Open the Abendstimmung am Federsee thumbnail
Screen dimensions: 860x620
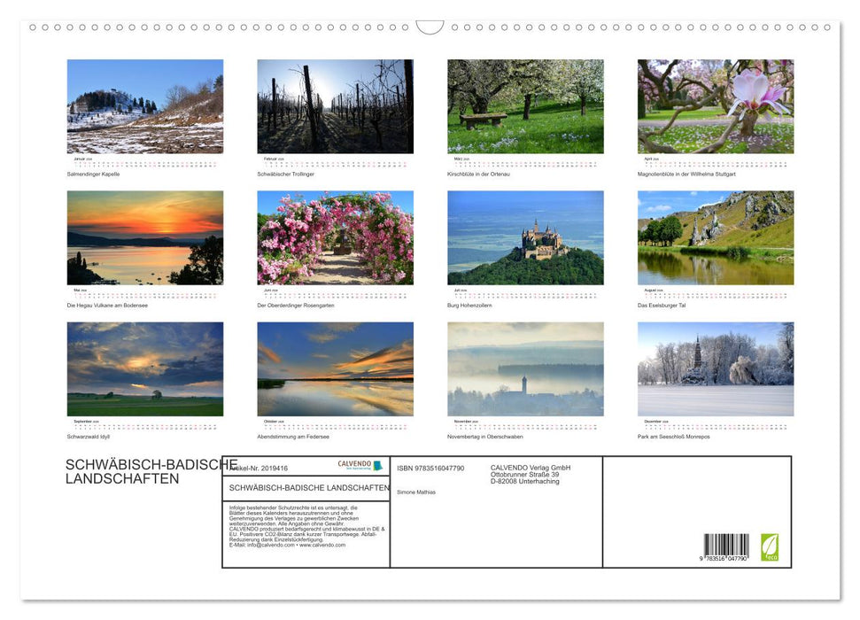coord(334,368)
